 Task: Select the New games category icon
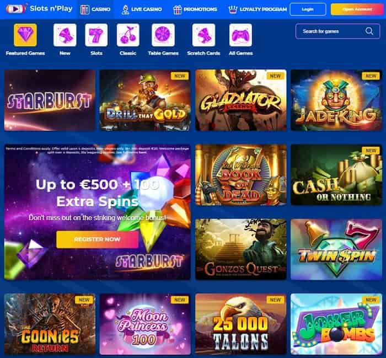click(65, 35)
